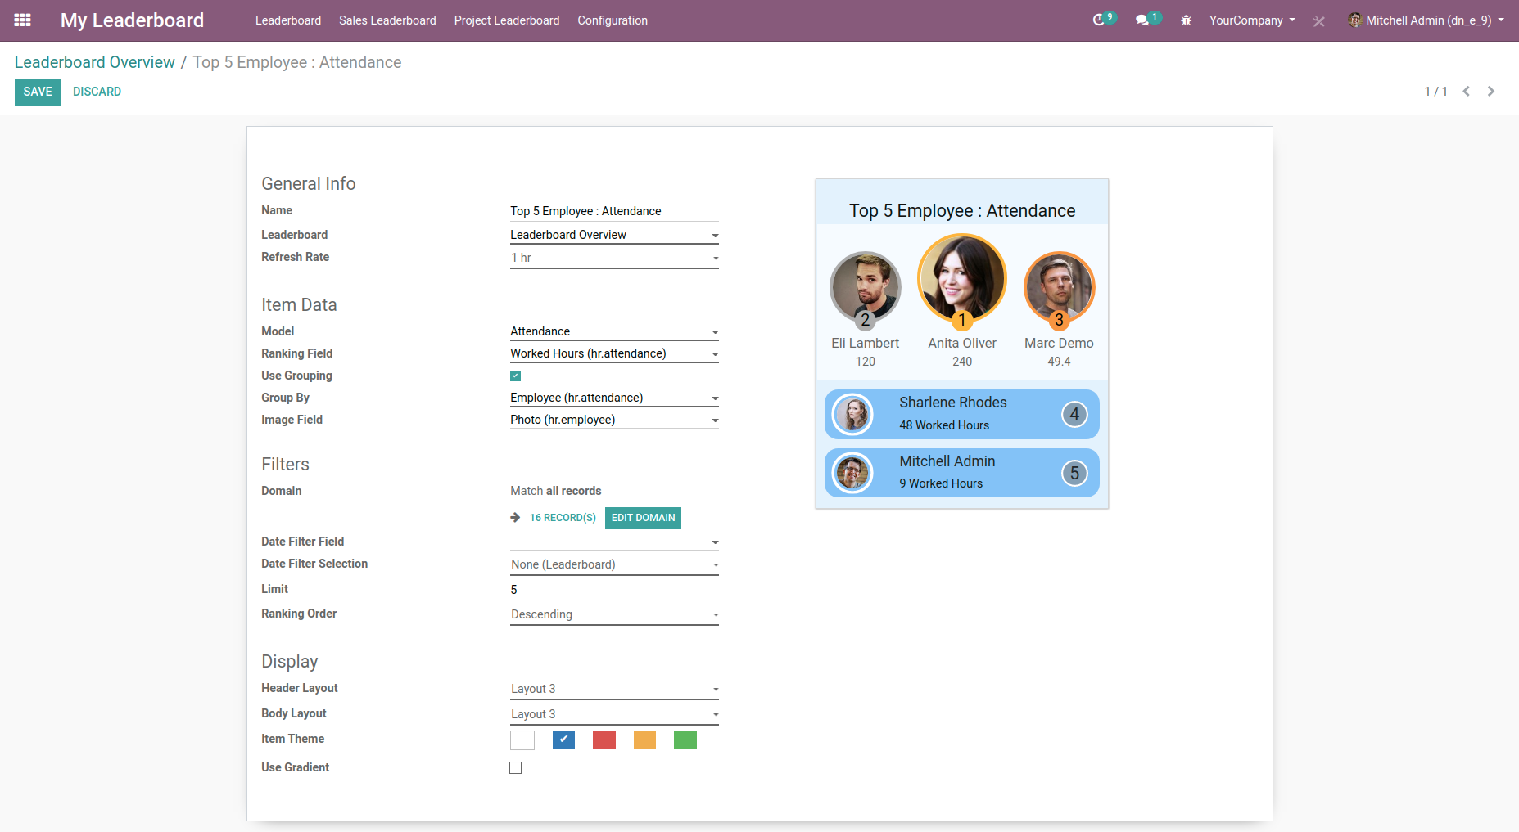1519x832 pixels.
Task: Open the conversations chat icon
Action: (1142, 20)
